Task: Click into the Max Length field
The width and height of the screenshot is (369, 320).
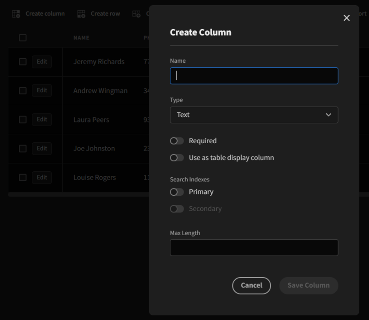Action: click(254, 248)
